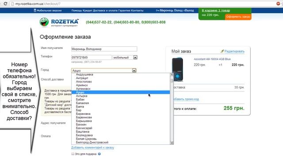Viewport: 283px width, 159px height.
Task: Choose 'Балаклея' from the city list
Action: pyautogui.click(x=83, y=103)
